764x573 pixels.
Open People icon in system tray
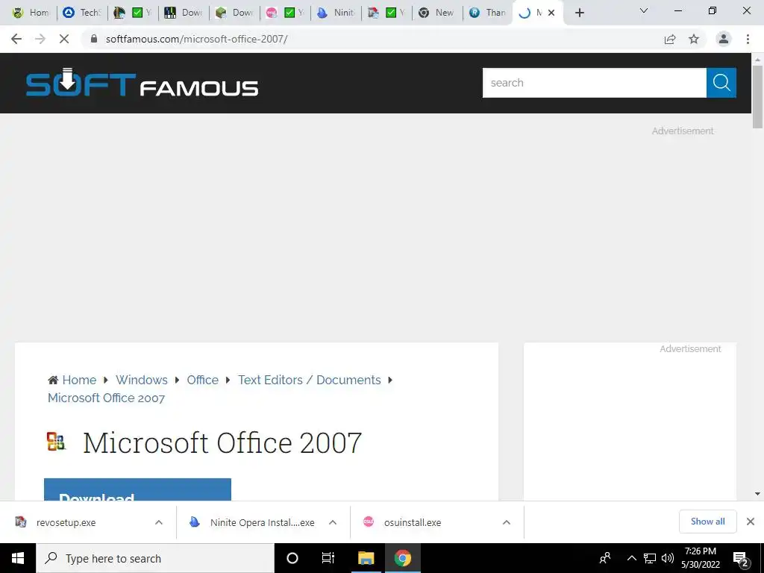click(605, 558)
